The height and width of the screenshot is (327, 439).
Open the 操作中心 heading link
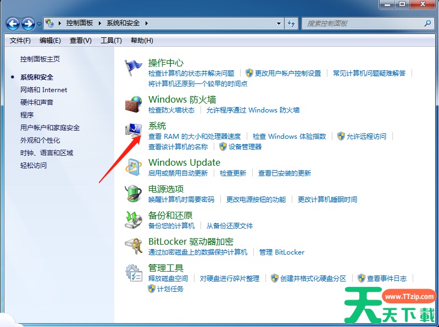tap(166, 63)
